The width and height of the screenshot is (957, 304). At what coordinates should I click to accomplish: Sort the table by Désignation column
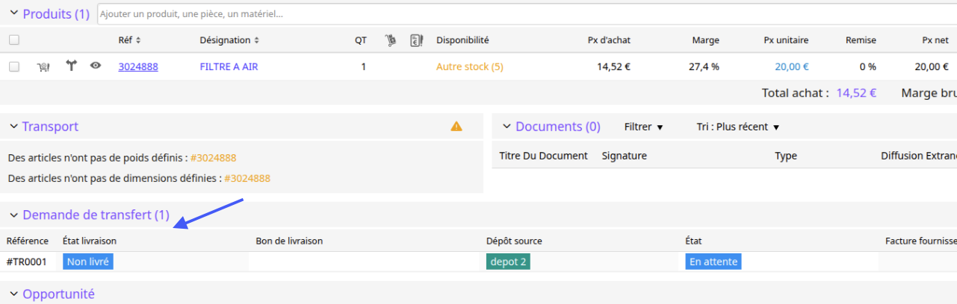click(229, 40)
